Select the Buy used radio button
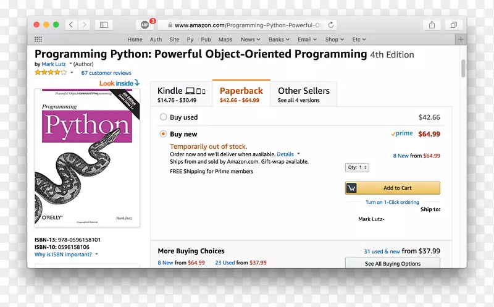 (x=163, y=117)
